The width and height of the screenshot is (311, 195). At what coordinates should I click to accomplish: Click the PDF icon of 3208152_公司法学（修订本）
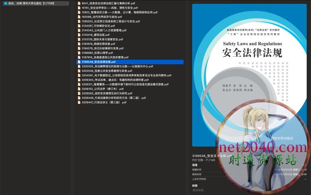[x=79, y=89]
